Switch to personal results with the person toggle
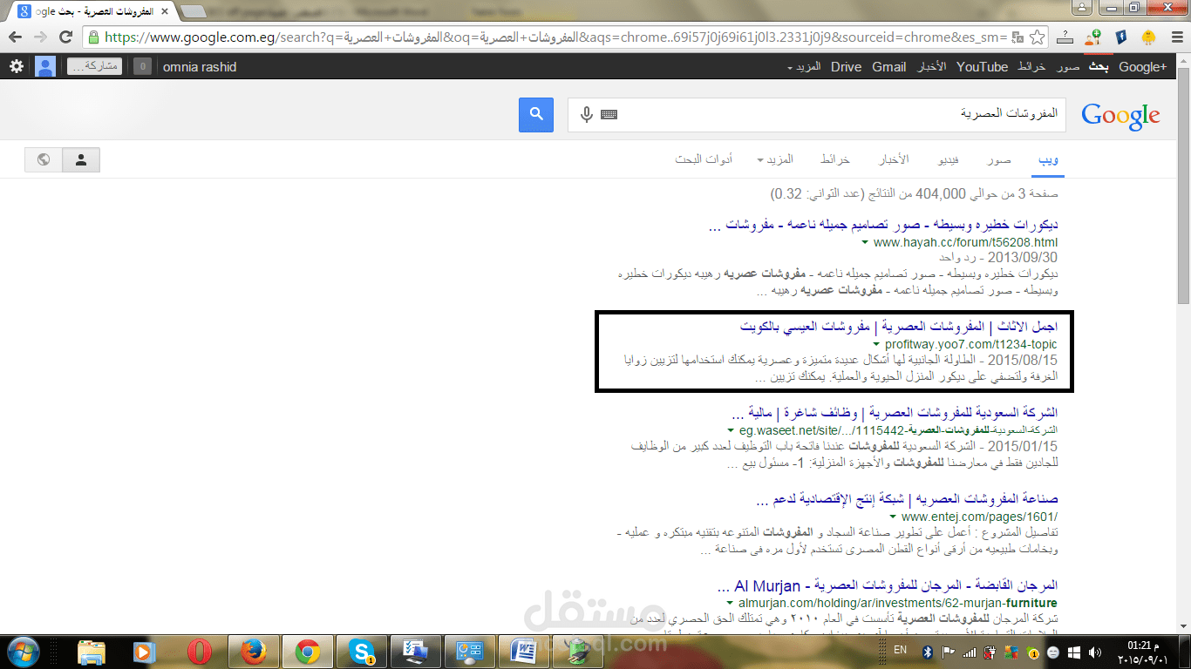 point(81,159)
